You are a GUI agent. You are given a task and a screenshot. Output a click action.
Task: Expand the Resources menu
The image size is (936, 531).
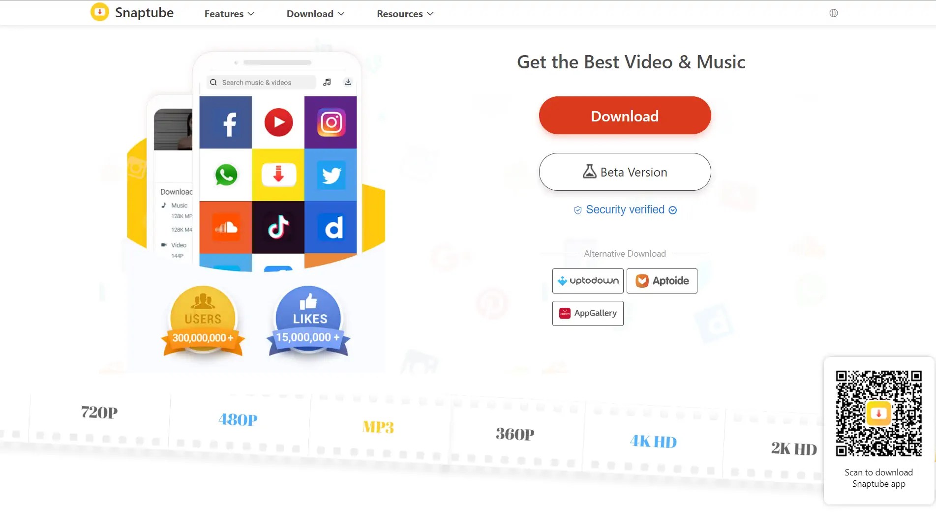405,14
